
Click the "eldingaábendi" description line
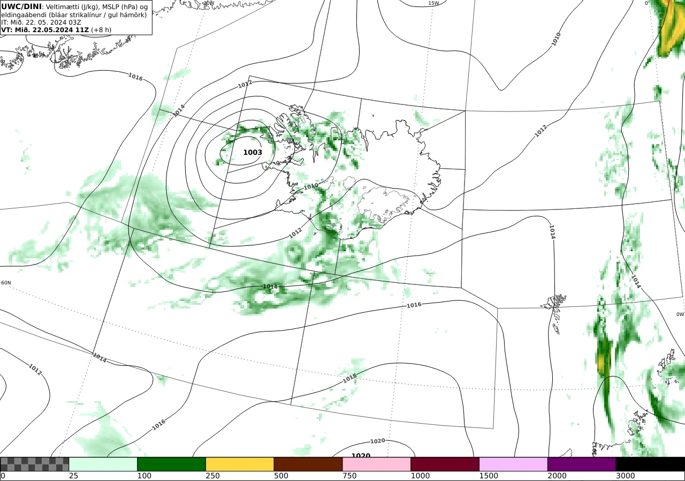pos(74,14)
